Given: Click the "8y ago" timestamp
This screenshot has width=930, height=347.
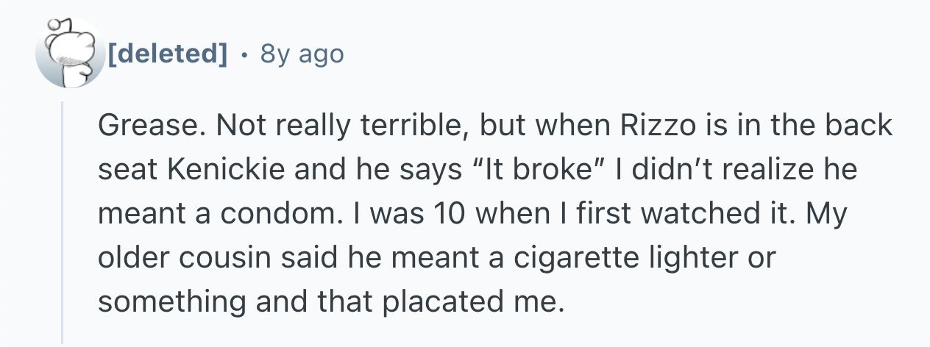Looking at the screenshot, I should point(302,54).
